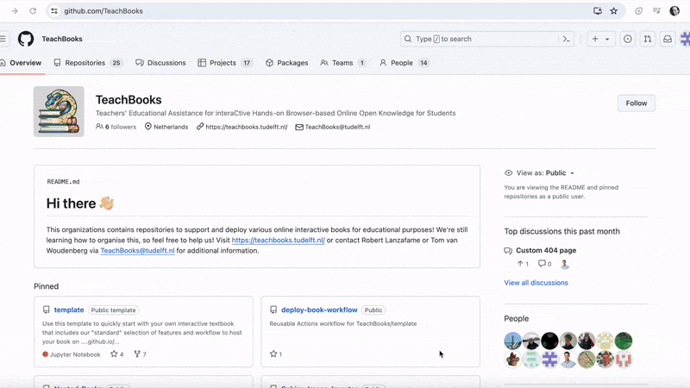Click the deploy-book-workflow repository icon
Image resolution: width=690 pixels, height=388 pixels.
273,310
